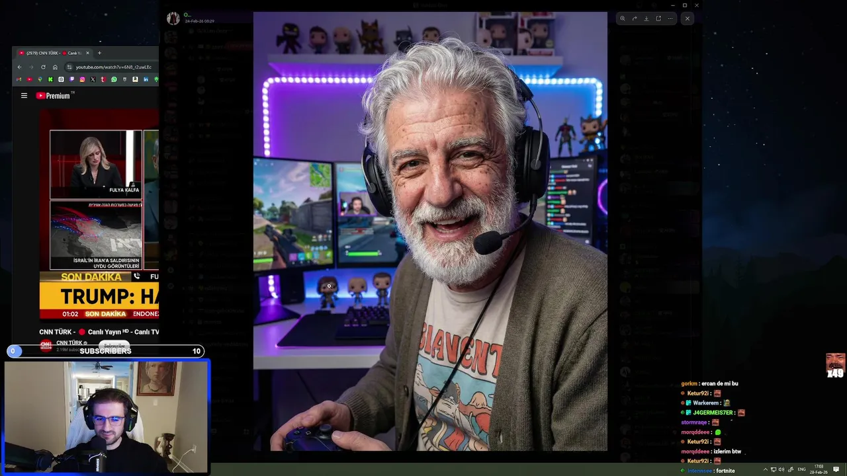Viewport: 847px width, 476px height.
Task: Open the CNN TÜRK channel name link
Action: tap(69, 342)
